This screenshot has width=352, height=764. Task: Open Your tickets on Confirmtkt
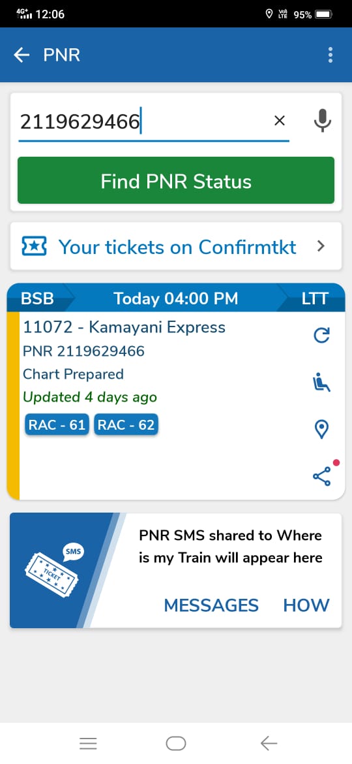(x=176, y=247)
